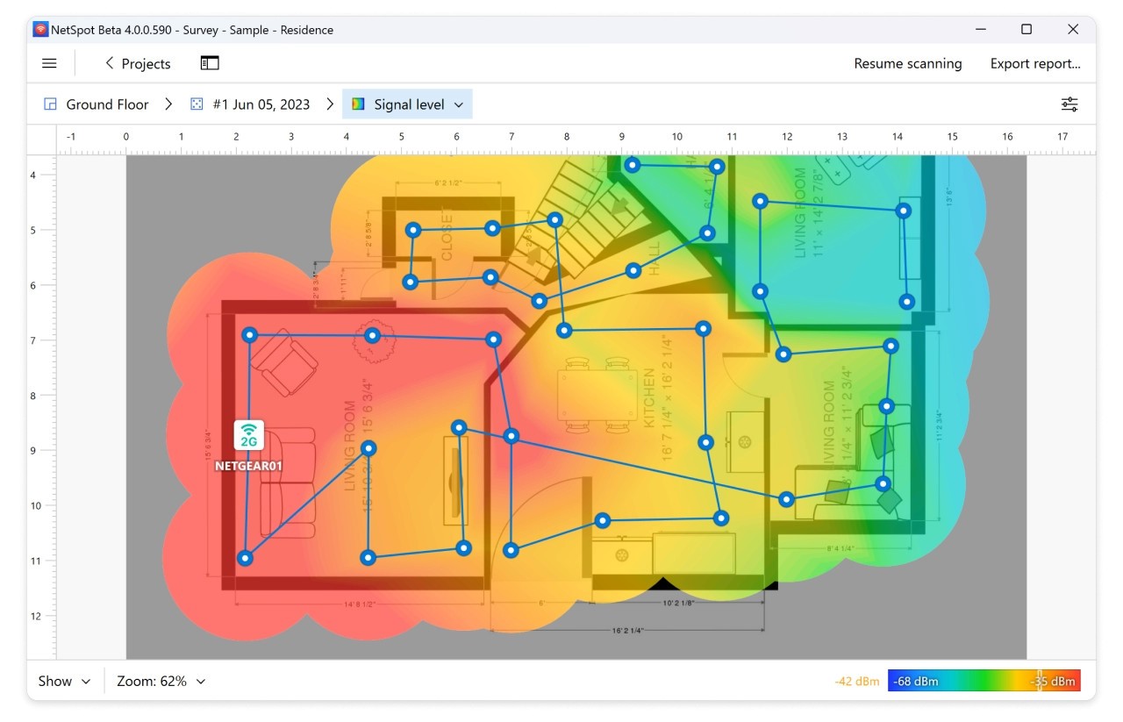1123x722 pixels.
Task: Click the NetSpot app logo in title bar
Action: (x=40, y=30)
